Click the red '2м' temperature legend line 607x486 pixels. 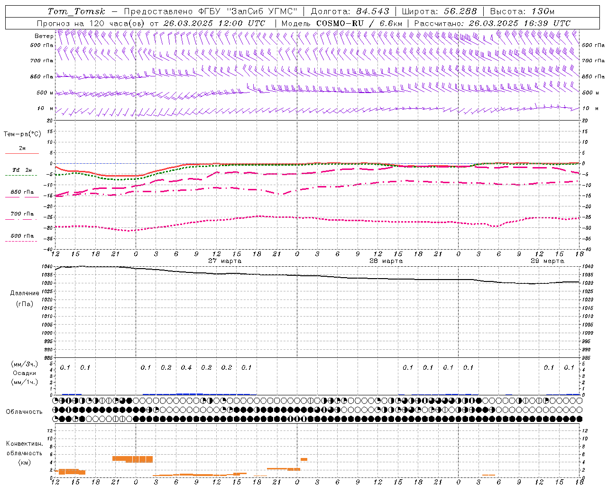(22, 153)
